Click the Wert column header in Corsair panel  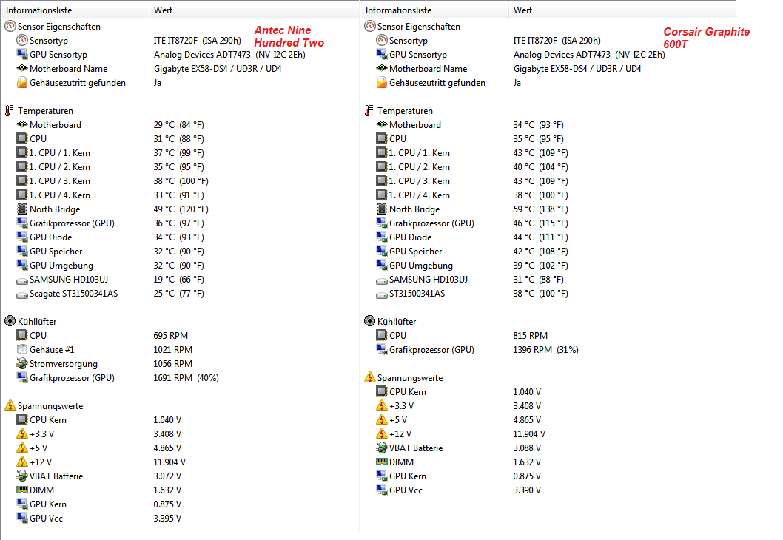[x=622, y=10]
